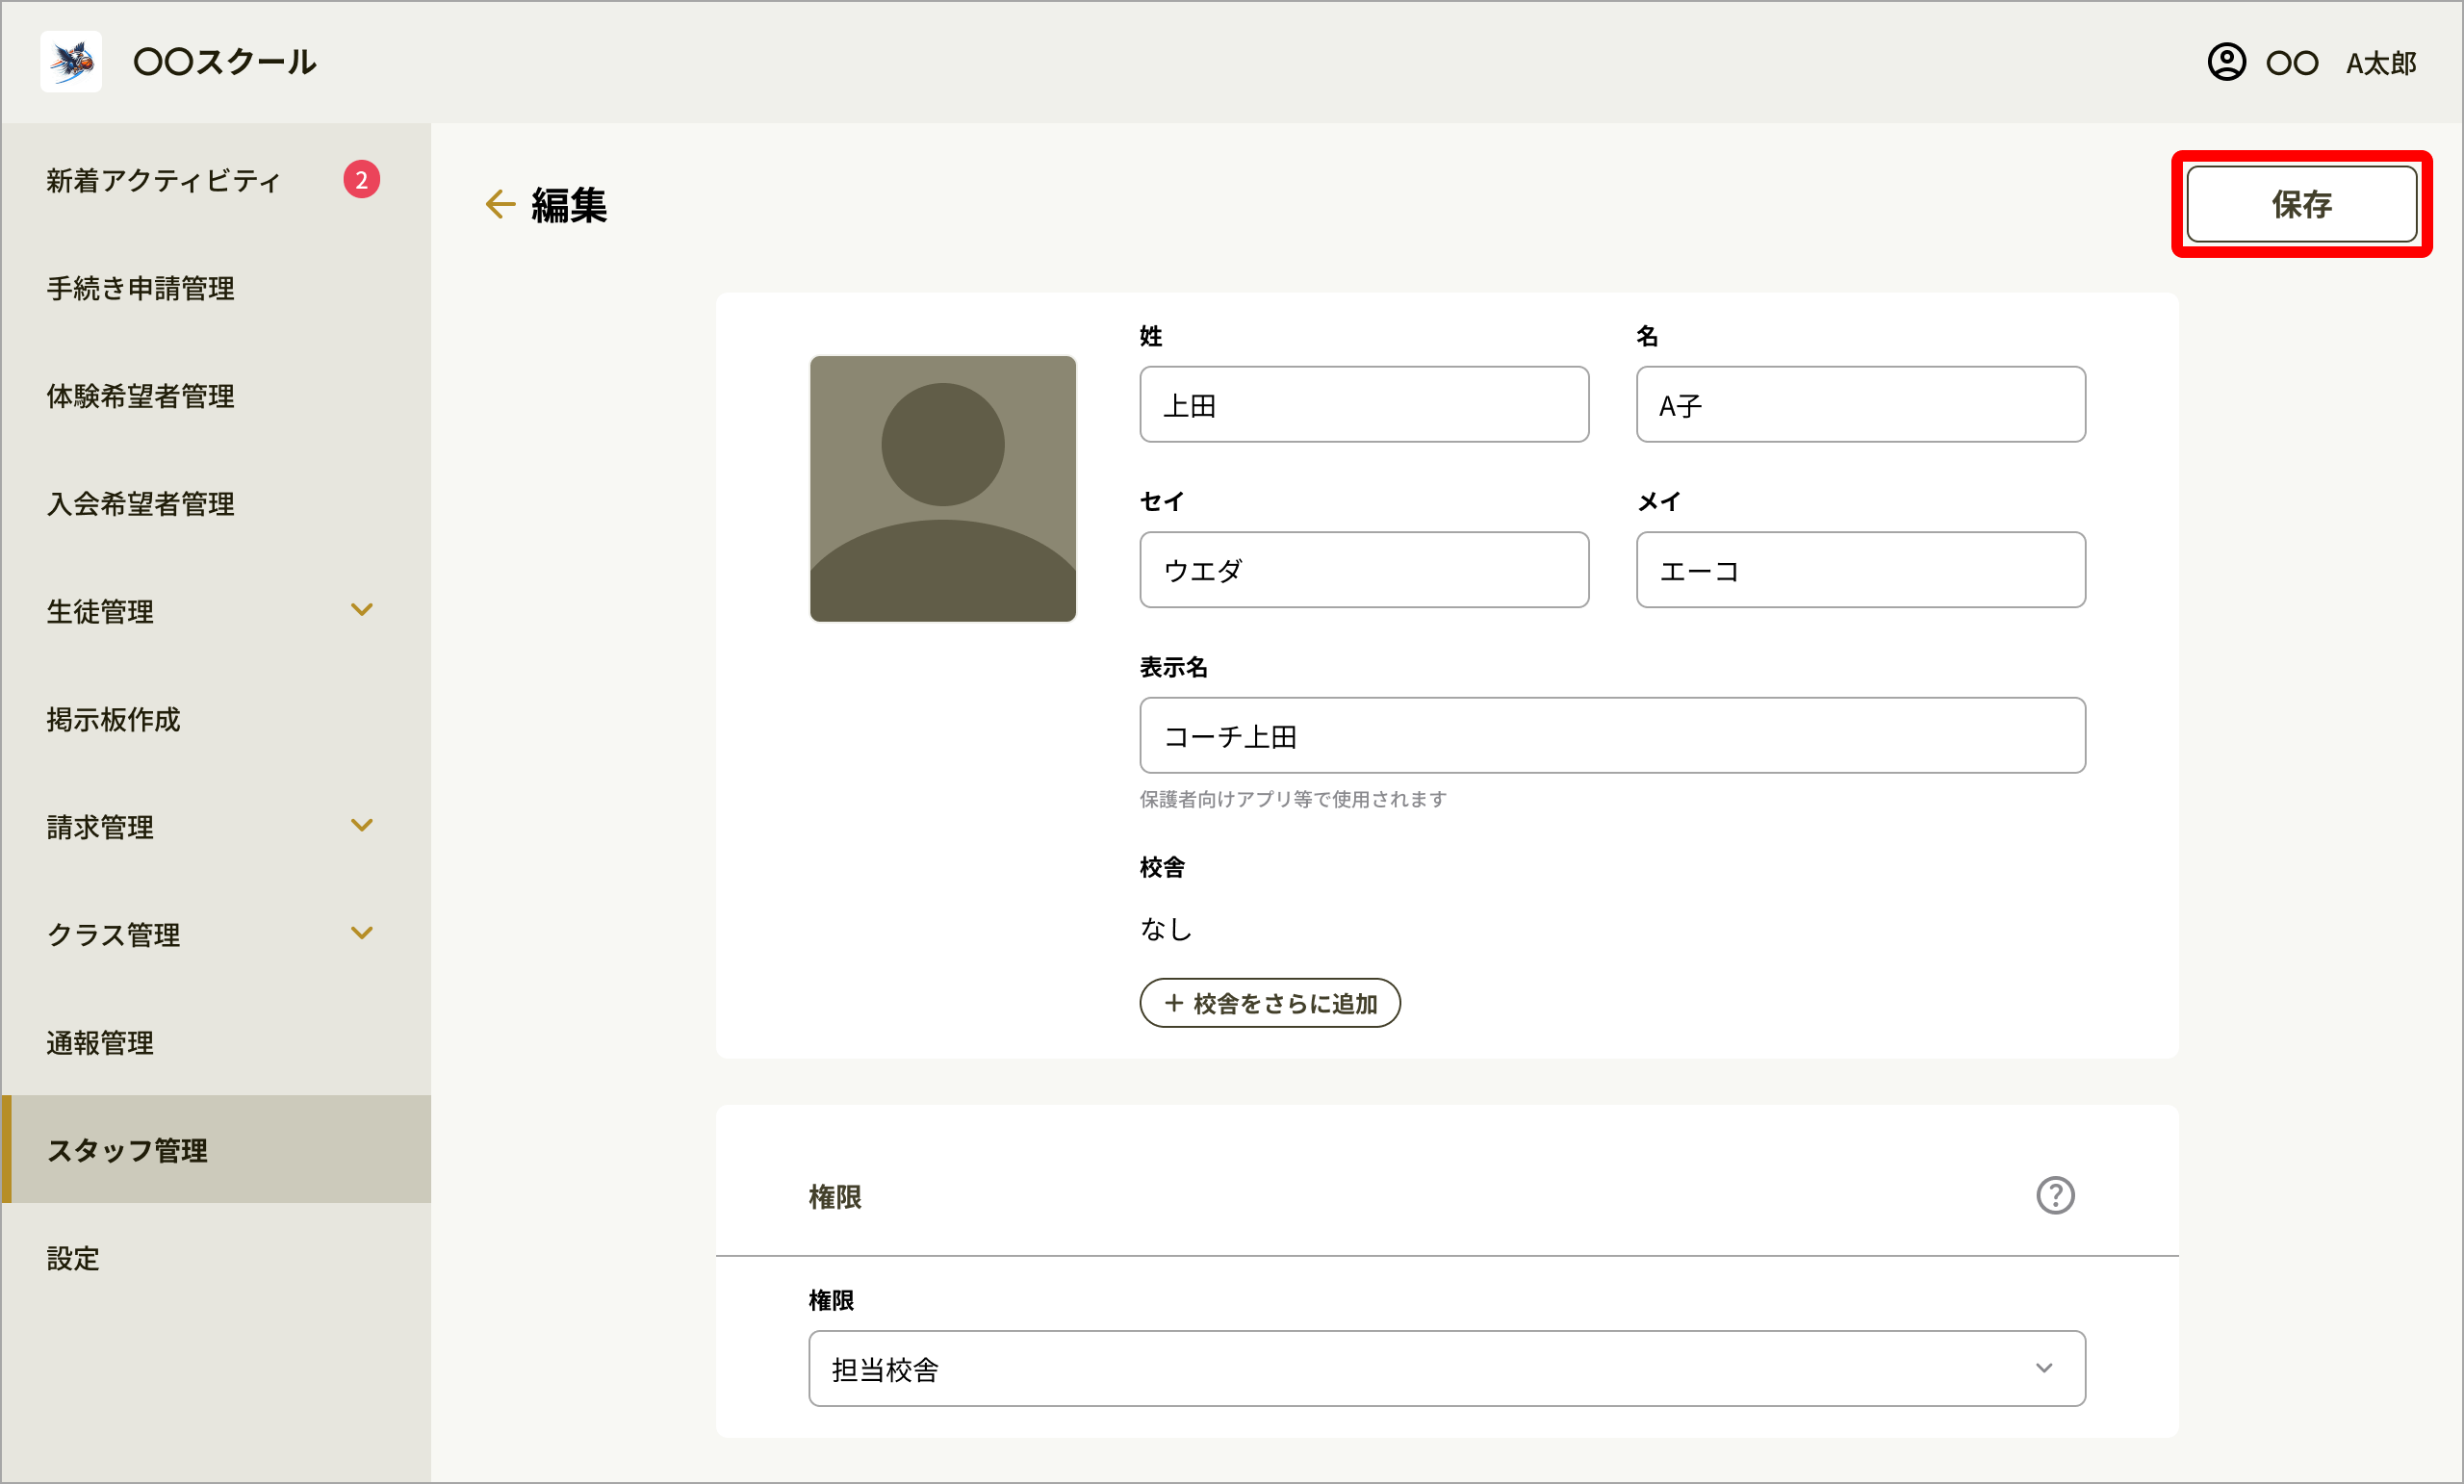Go back using the arrow beside 編集
2464x1484 pixels.
pos(500,204)
